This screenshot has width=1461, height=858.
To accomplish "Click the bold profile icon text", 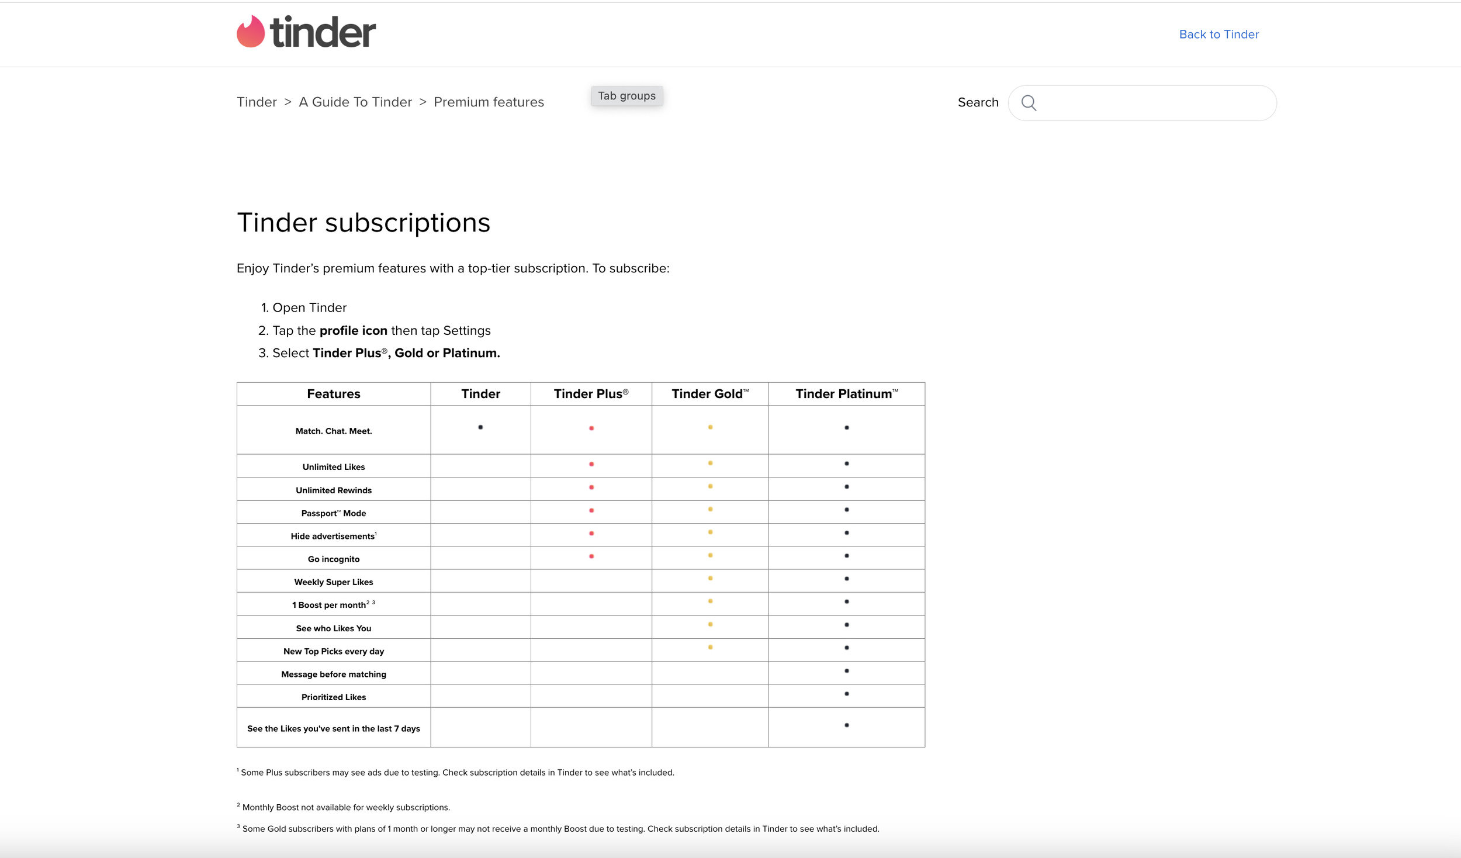I will click(x=354, y=331).
